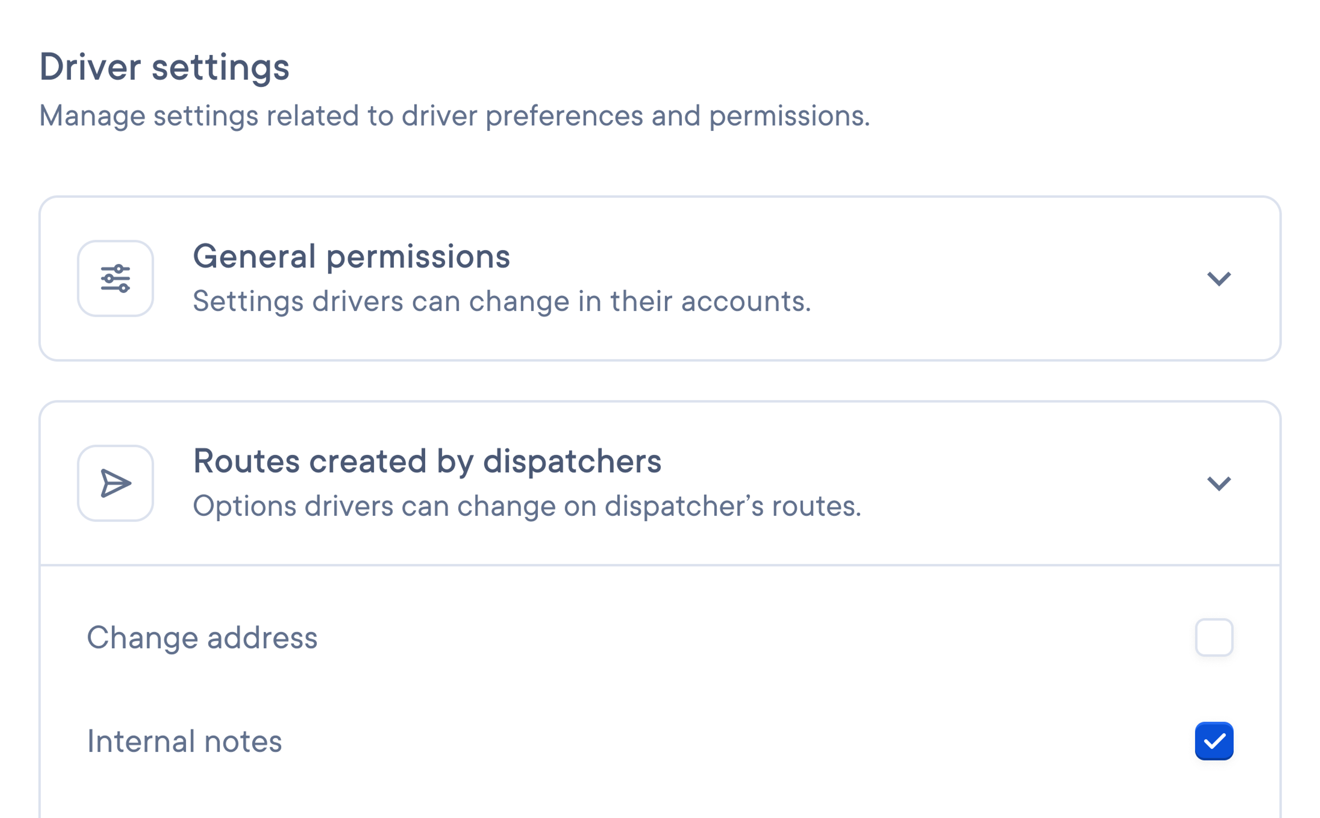Click the paper plane icon for dispatcher routes
The height and width of the screenshot is (818, 1320).
pos(116,484)
